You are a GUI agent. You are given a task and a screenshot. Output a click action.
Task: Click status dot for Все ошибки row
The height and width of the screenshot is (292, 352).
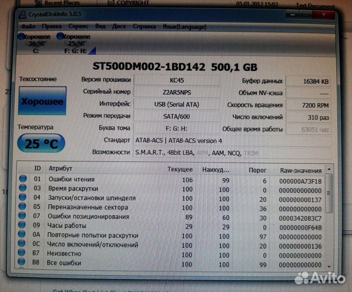(x=22, y=262)
